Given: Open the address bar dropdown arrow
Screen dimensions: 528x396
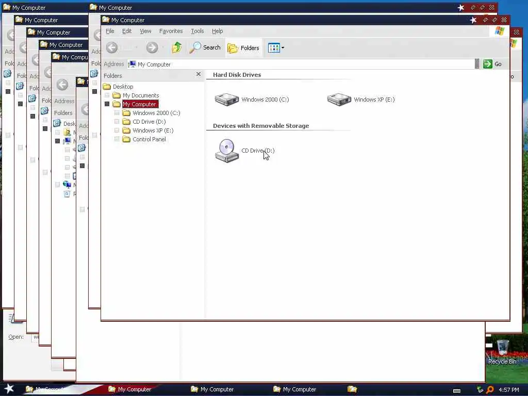Looking at the screenshot, I should pyautogui.click(x=477, y=64).
